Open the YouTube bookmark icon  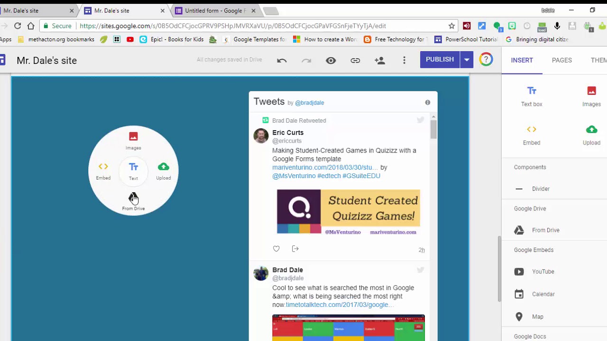pyautogui.click(x=130, y=39)
